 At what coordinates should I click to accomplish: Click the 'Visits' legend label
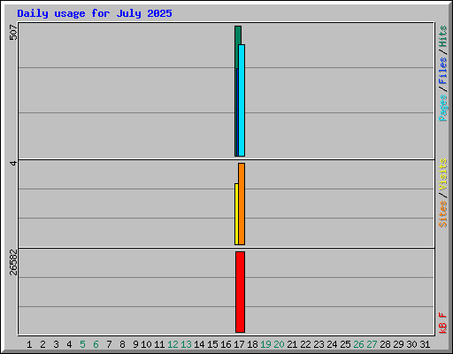443,174
